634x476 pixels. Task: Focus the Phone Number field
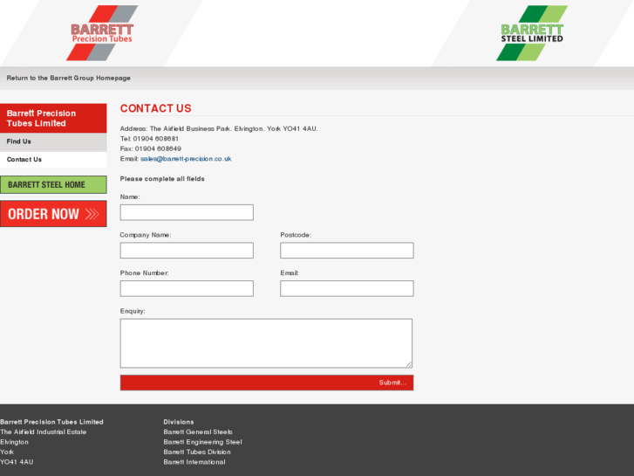(x=187, y=288)
